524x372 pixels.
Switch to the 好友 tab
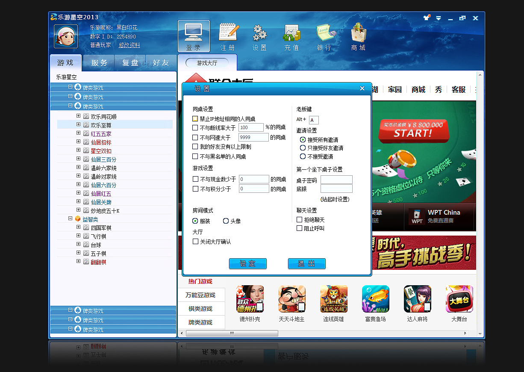[x=161, y=62]
